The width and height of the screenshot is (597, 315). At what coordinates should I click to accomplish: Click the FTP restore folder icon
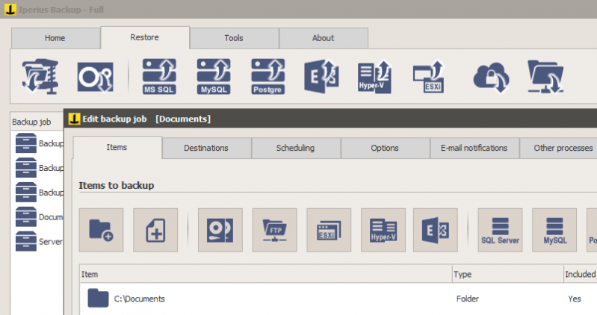[545, 76]
